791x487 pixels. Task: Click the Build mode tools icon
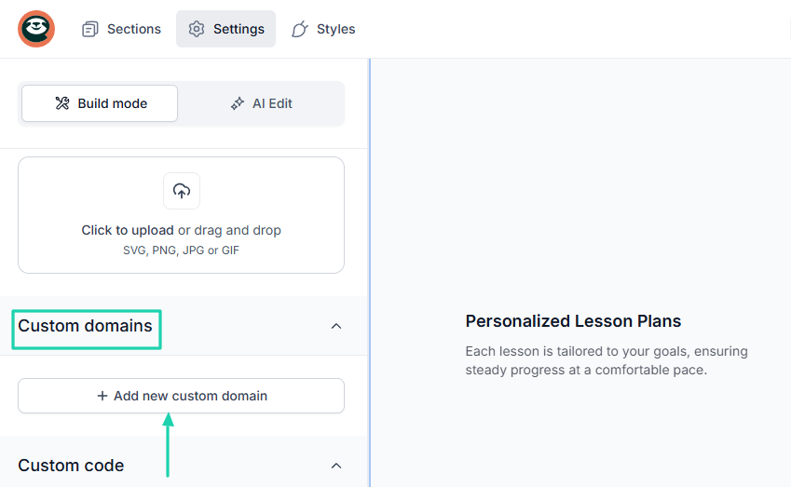[x=62, y=103]
